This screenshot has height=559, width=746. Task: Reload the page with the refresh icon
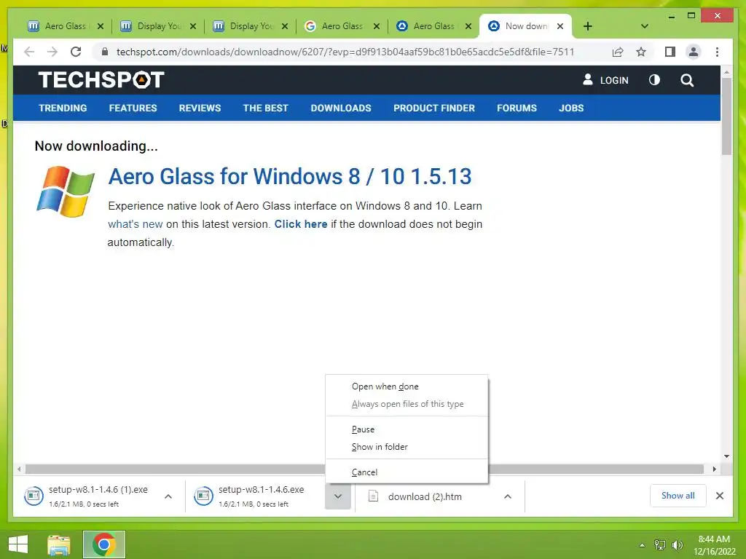pyautogui.click(x=76, y=52)
